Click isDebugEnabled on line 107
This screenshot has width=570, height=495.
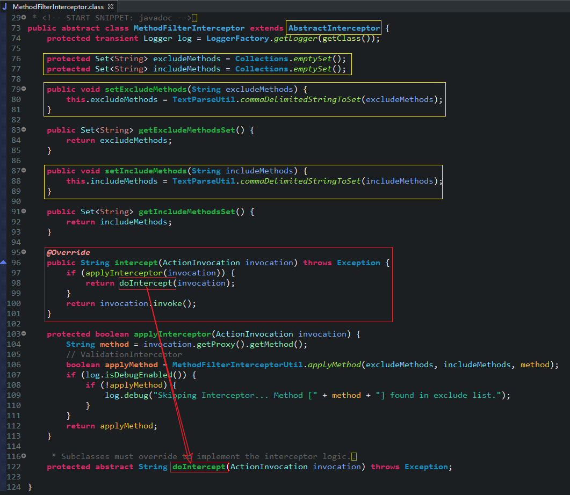[x=139, y=375]
